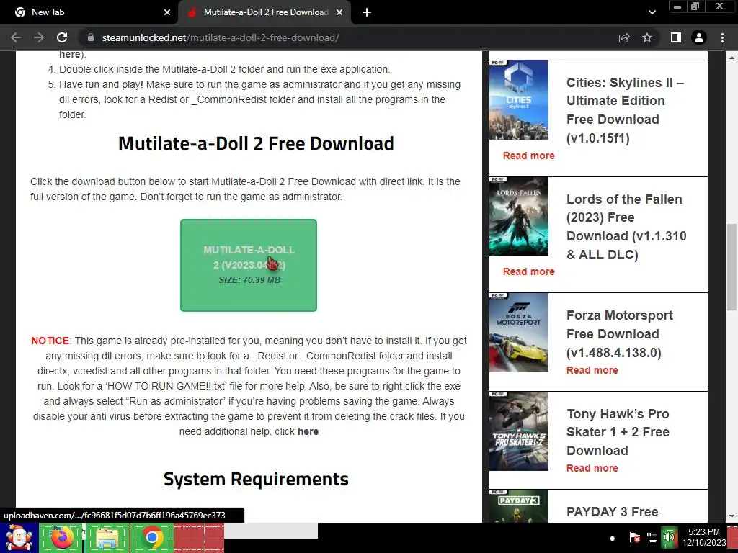Click the red taskbar item
738x553 pixels.
[199, 538]
